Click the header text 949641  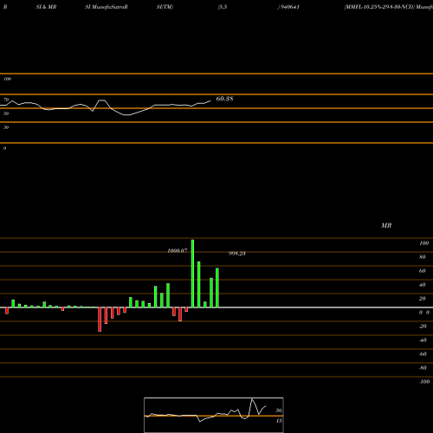[289, 7]
